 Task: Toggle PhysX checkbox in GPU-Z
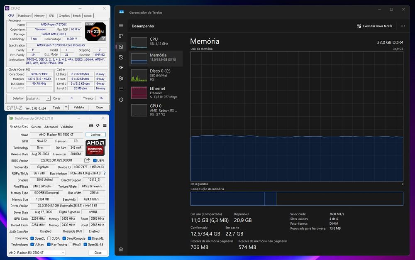[71, 244]
